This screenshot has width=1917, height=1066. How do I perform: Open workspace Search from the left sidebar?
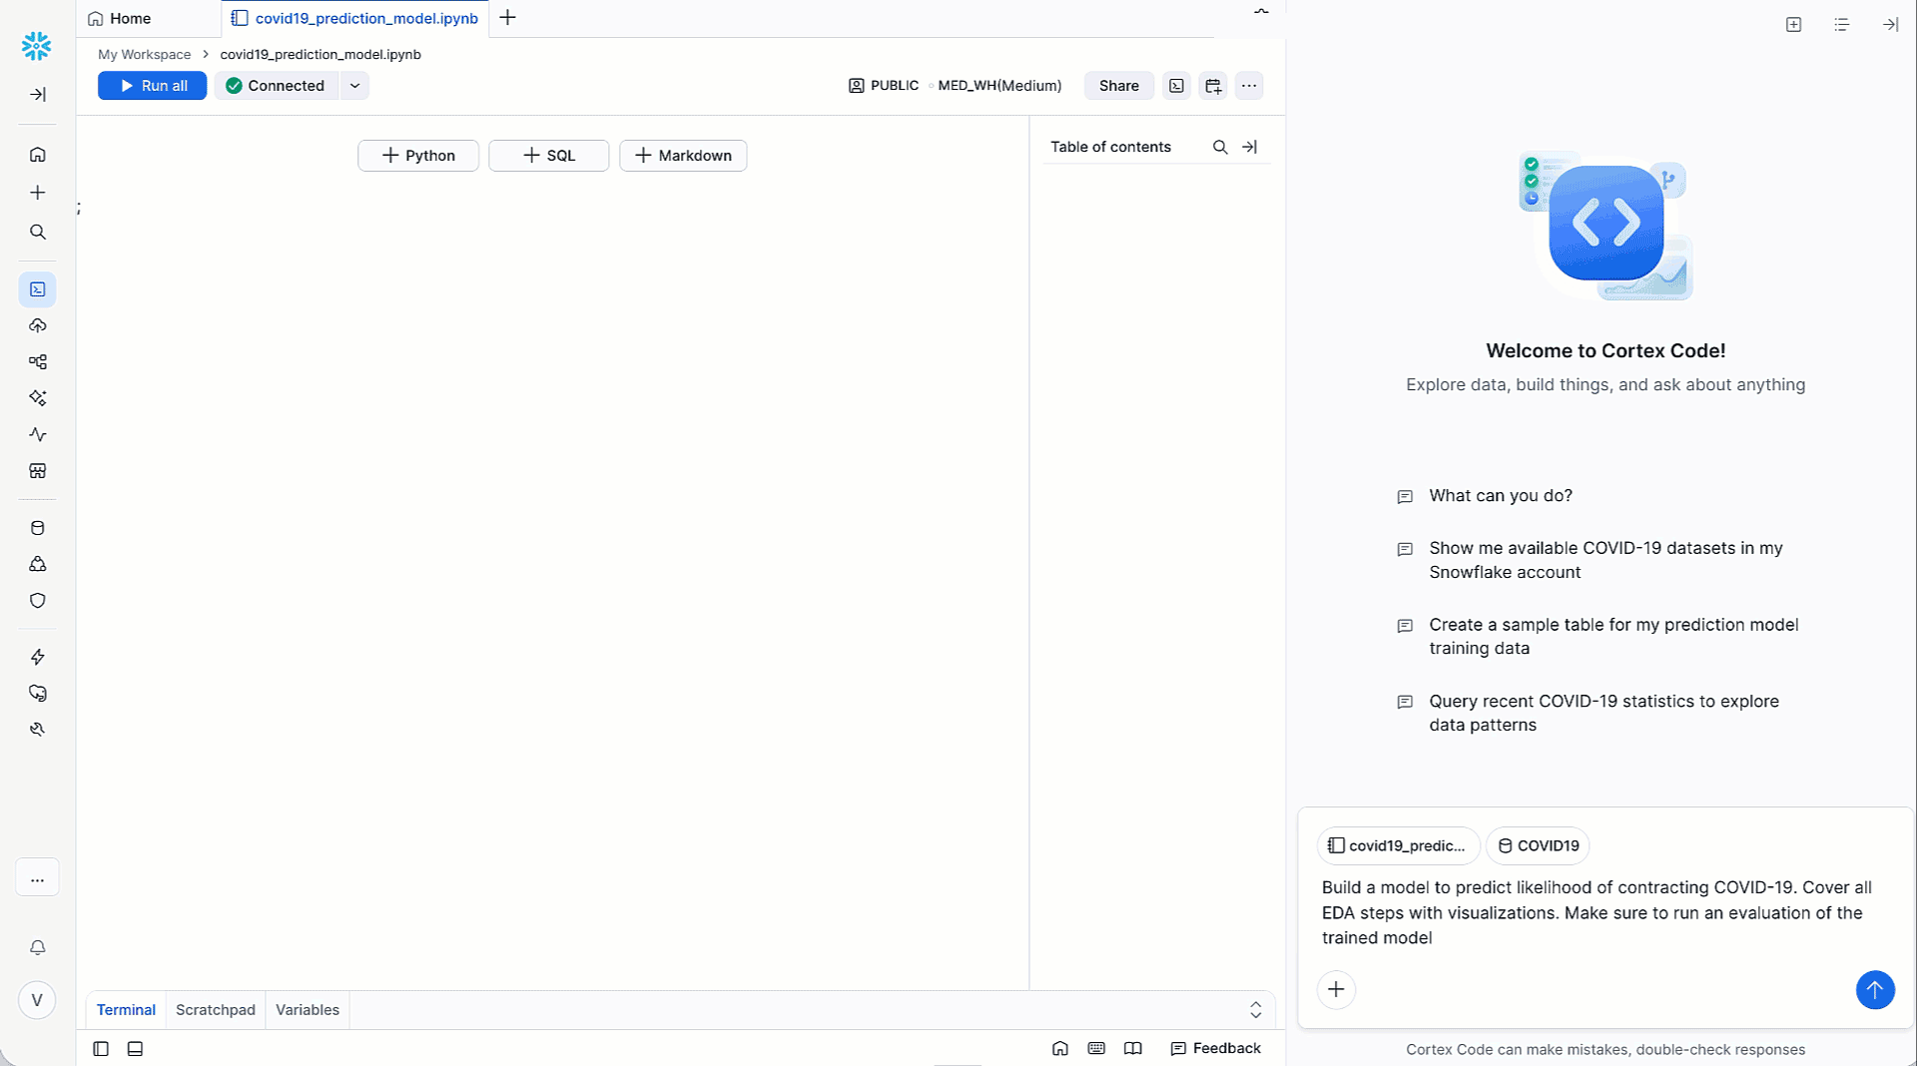pos(37,232)
